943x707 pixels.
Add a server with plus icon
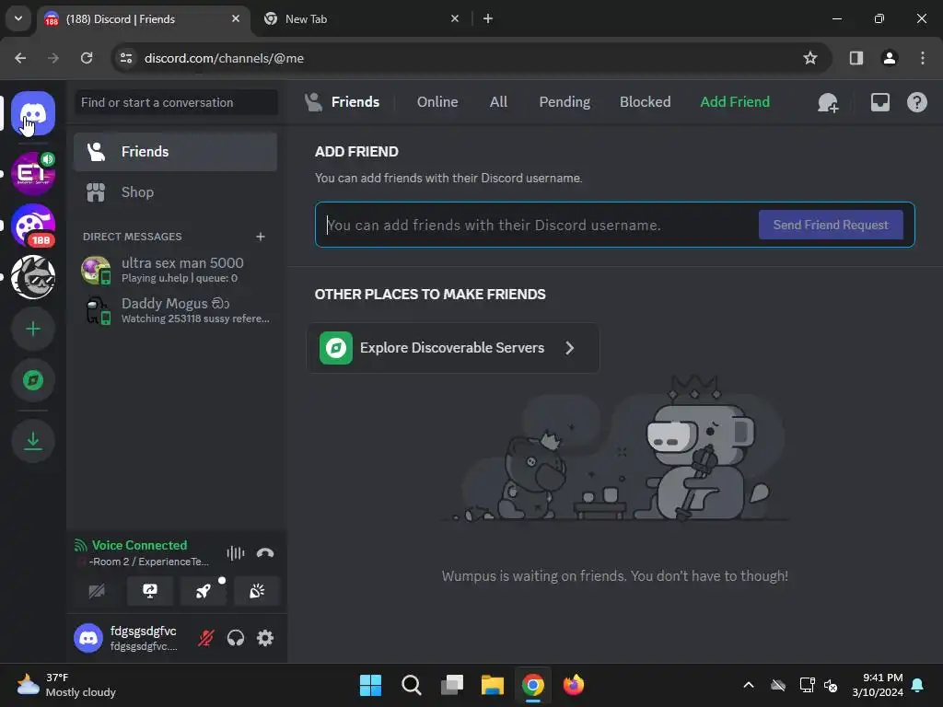click(33, 329)
